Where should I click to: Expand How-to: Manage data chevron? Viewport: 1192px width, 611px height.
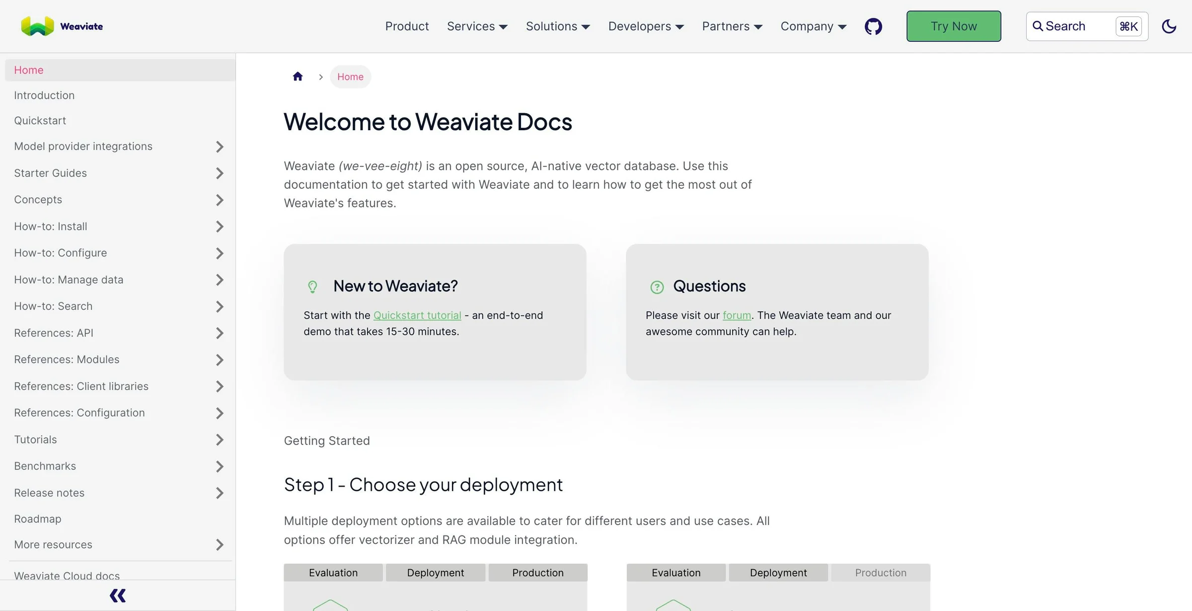coord(220,280)
